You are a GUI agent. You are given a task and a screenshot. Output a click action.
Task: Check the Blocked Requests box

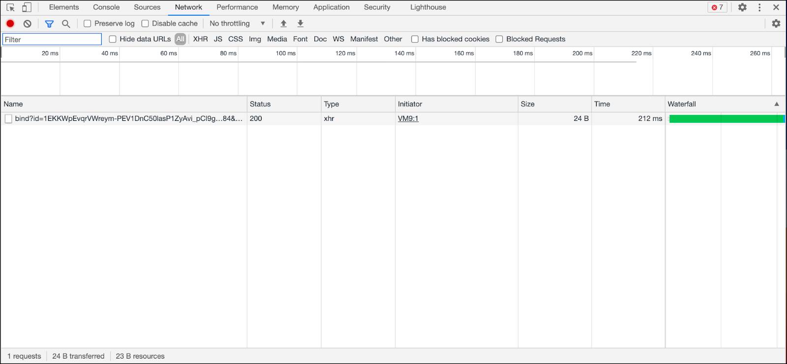(499, 39)
